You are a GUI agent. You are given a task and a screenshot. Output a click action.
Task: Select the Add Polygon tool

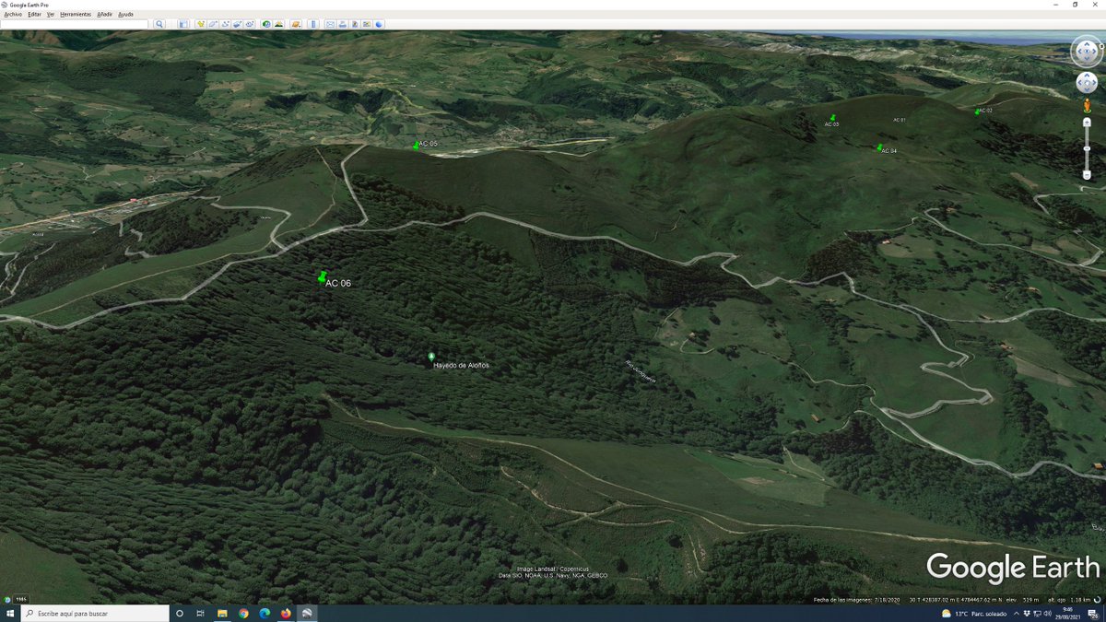pyautogui.click(x=214, y=24)
